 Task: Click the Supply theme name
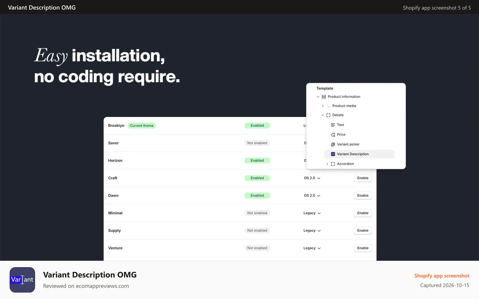(115, 231)
